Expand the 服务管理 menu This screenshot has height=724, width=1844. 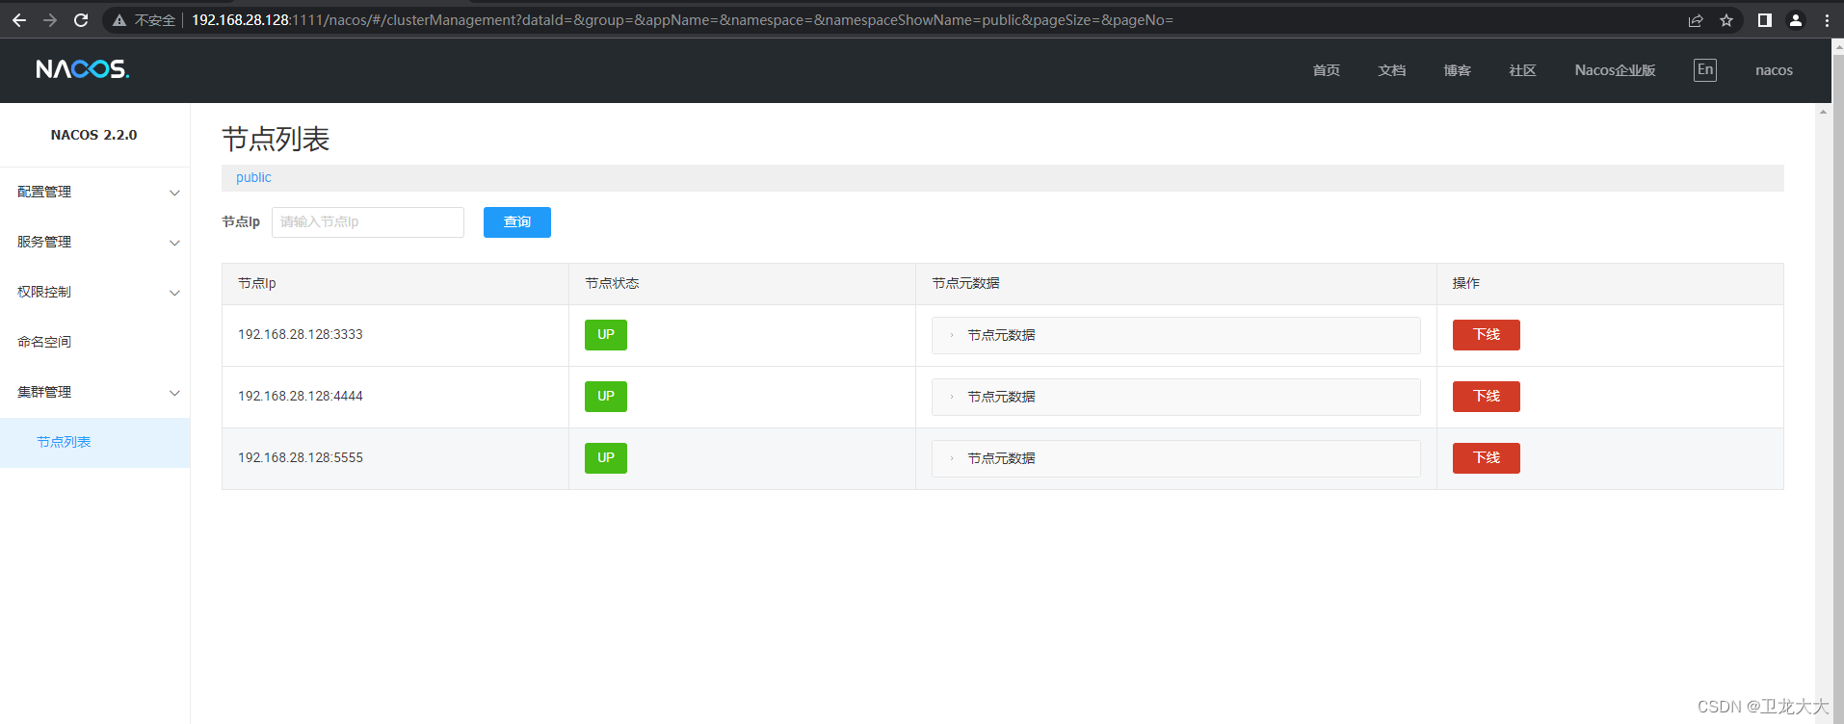pos(94,243)
